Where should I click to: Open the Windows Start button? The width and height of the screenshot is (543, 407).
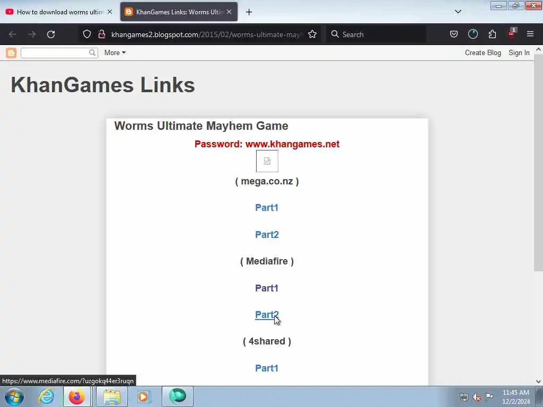[x=14, y=396]
